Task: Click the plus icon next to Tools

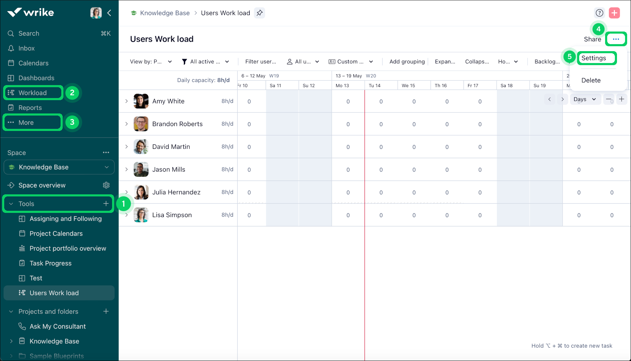Action: click(x=106, y=204)
